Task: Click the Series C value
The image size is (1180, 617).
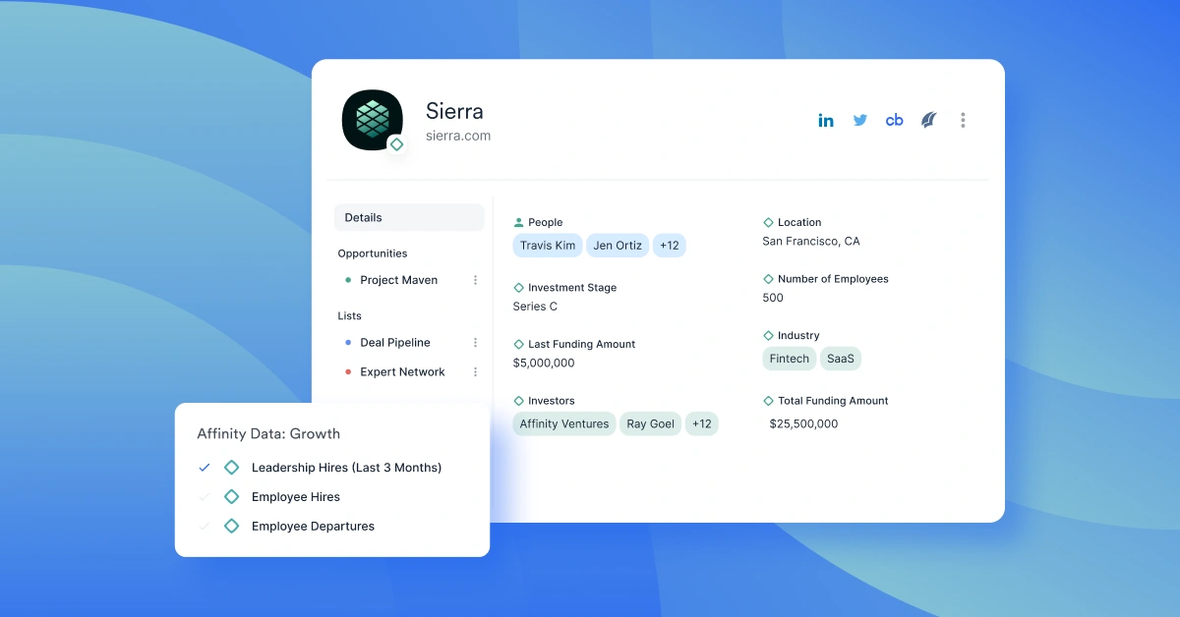Action: (535, 307)
